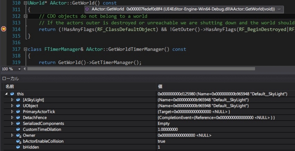Click the Owner value 0x0000000000000000 <NULL>

184,135
